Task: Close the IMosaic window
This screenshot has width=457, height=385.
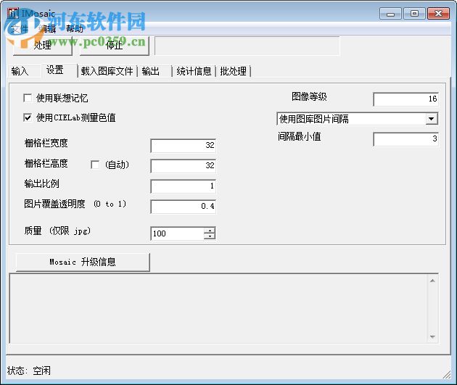Action: pyautogui.click(x=438, y=14)
